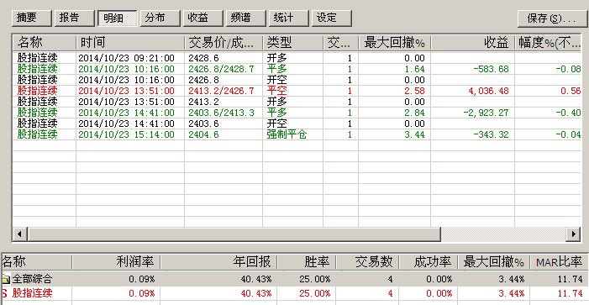
Task: Click the 利润率 column header
Action: pos(116,262)
